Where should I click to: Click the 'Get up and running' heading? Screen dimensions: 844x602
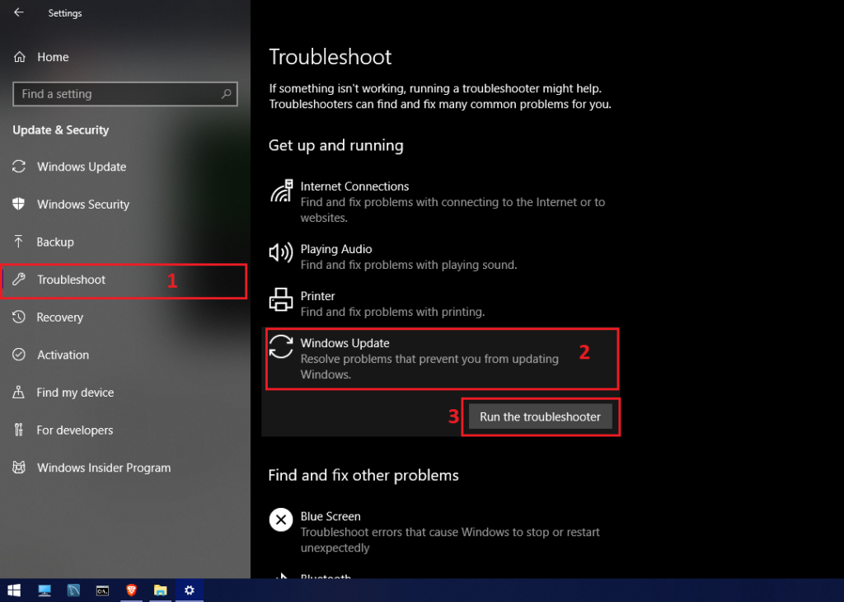336,145
